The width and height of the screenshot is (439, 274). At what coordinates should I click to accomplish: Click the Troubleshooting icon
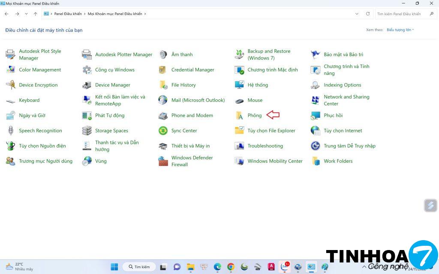[x=239, y=146]
